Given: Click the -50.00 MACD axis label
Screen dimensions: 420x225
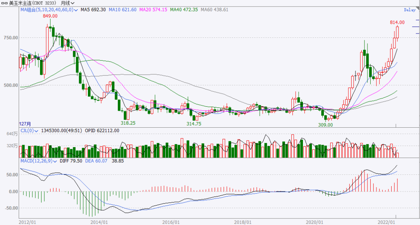Looking at the screenshot, I should (11, 208).
